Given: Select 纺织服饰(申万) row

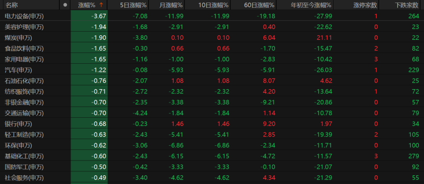Looking at the screenshot, I should [x=212, y=91].
